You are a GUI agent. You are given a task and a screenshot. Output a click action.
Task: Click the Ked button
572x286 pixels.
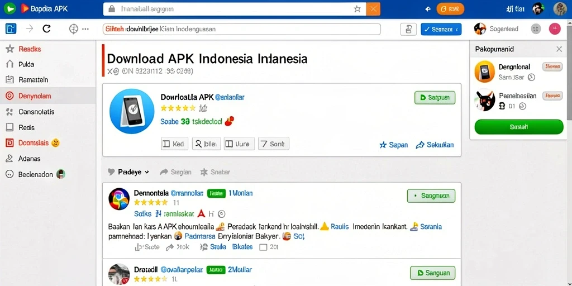(174, 144)
